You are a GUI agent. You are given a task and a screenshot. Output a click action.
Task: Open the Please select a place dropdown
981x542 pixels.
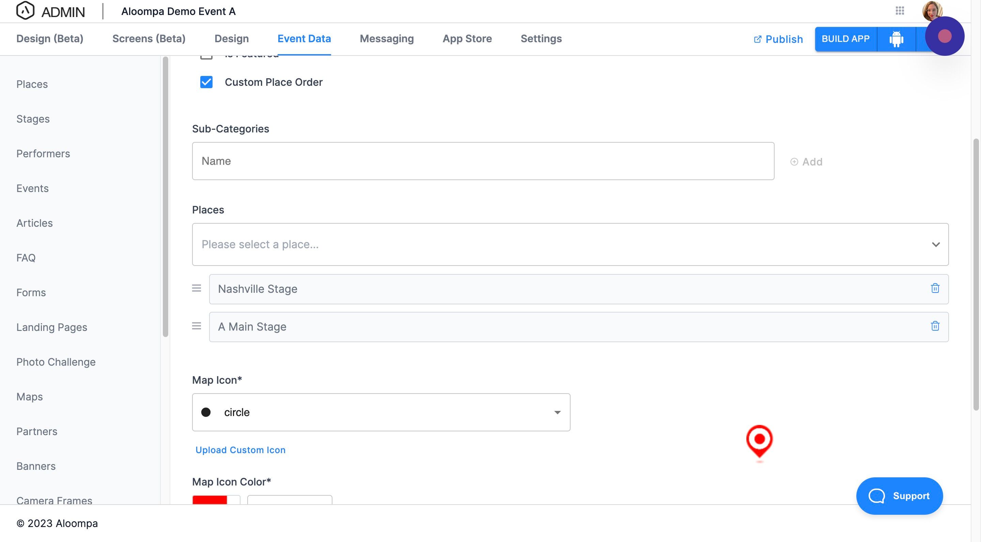coord(570,244)
